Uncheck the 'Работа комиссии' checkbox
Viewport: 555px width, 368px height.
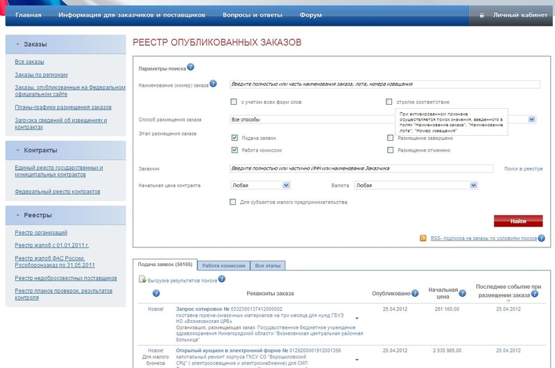234,150
